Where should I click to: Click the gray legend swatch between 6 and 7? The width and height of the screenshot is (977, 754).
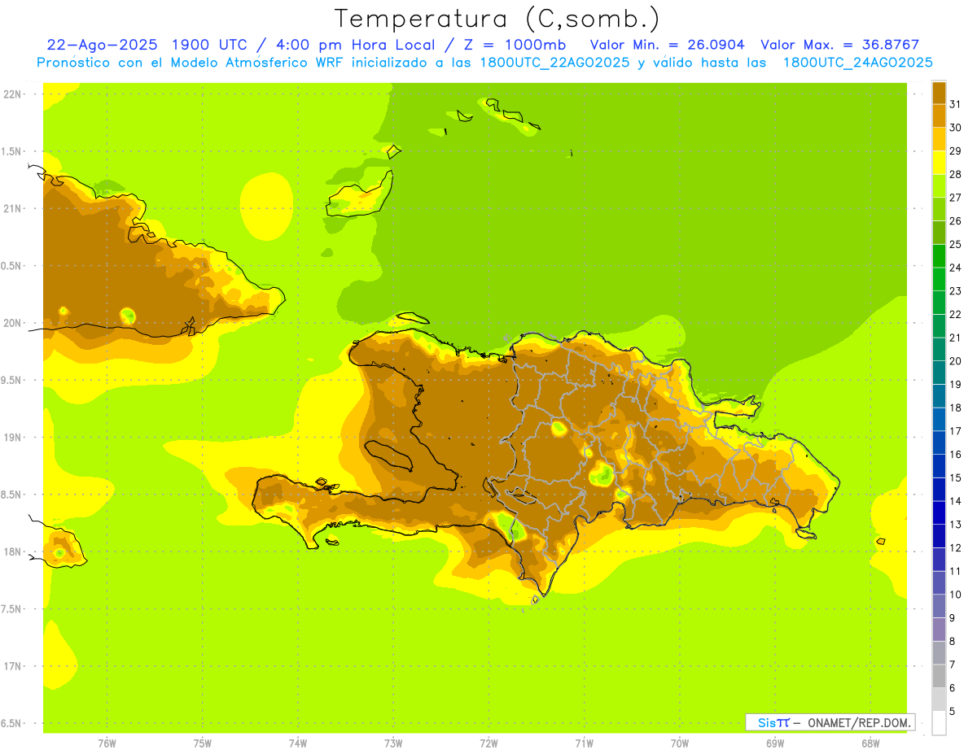click(939, 676)
